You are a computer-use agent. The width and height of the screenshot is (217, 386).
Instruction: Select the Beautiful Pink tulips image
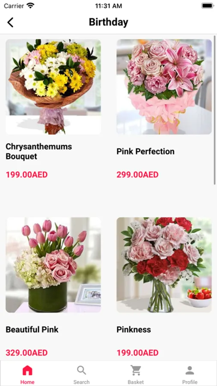(54, 265)
